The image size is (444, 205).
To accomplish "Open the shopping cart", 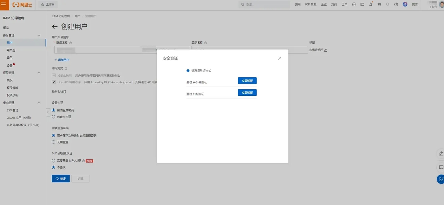I will [x=379, y=4].
